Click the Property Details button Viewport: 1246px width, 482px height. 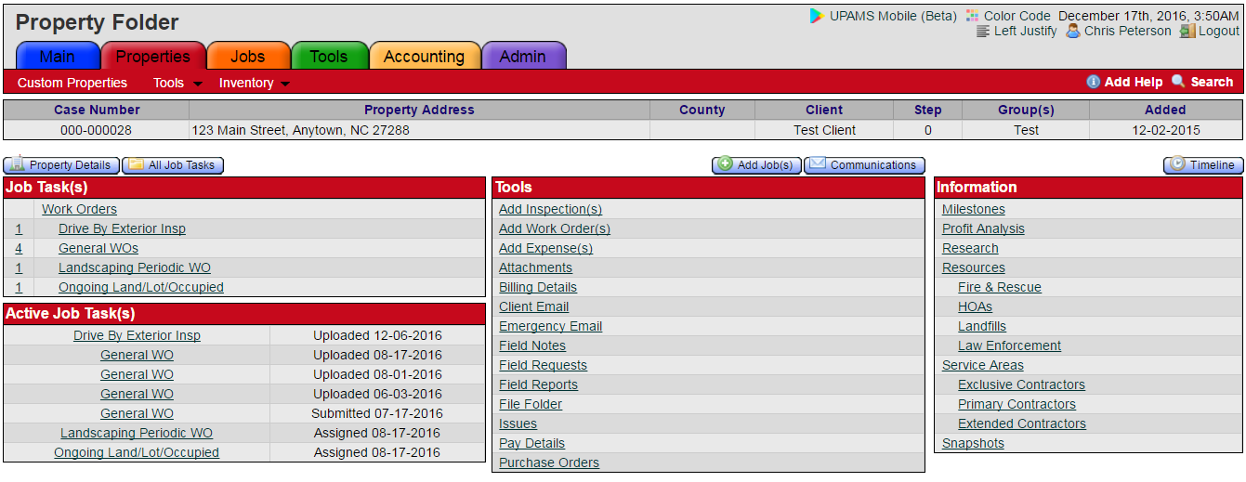pyautogui.click(x=61, y=165)
